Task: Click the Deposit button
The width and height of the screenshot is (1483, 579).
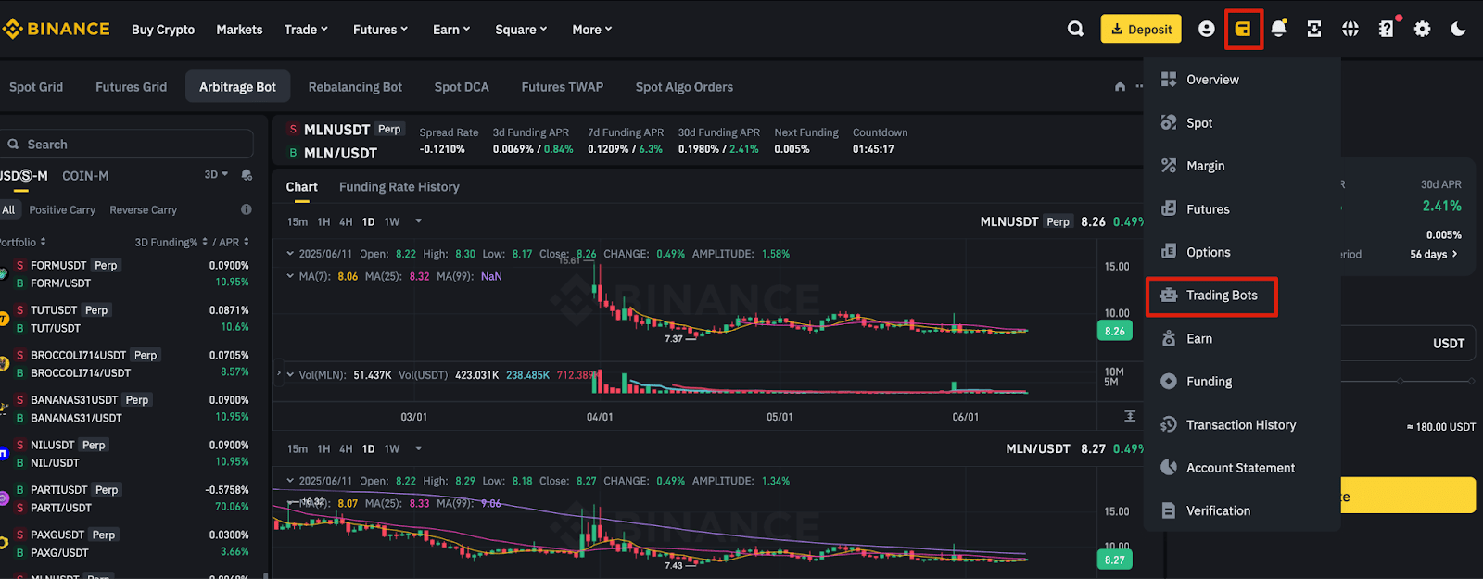Action: [1141, 29]
